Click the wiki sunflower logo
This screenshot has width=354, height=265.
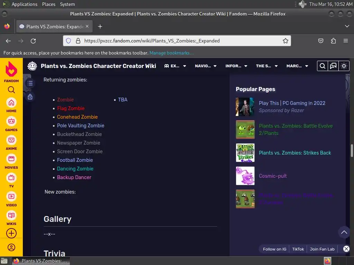[x=32, y=66]
